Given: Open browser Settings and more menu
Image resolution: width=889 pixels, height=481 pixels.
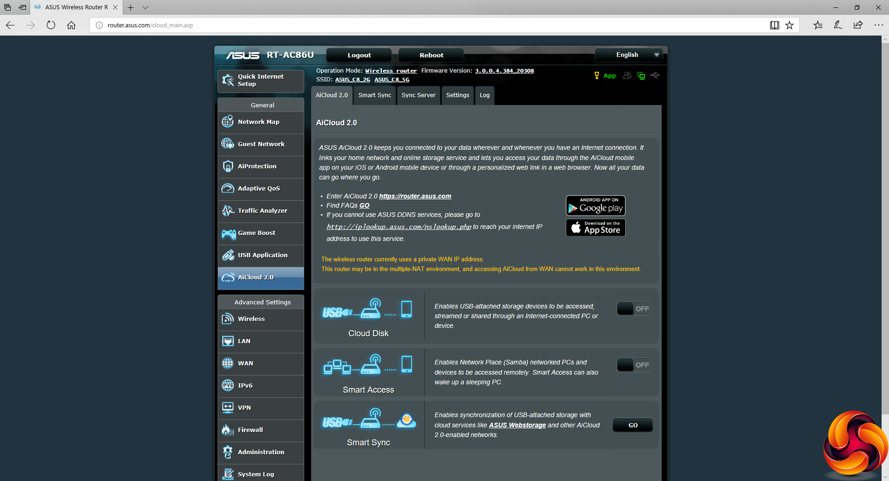Looking at the screenshot, I should point(878,25).
